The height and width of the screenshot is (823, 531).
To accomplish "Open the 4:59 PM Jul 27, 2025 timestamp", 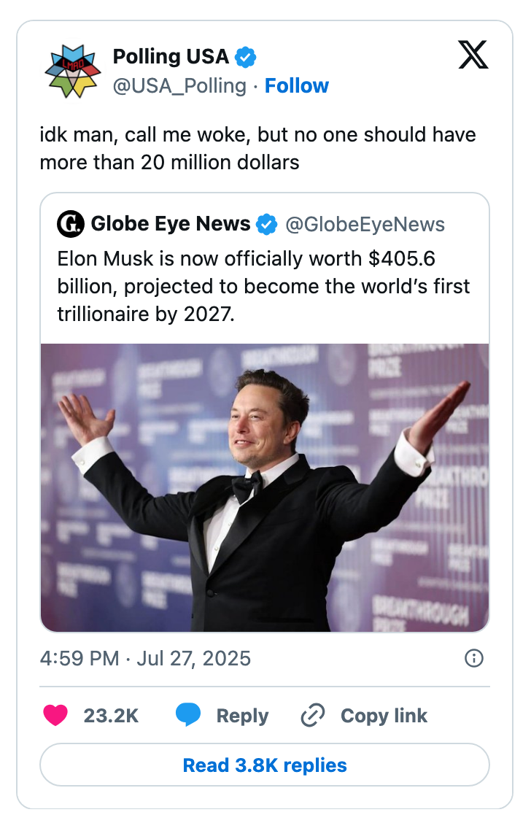I will 145,659.
